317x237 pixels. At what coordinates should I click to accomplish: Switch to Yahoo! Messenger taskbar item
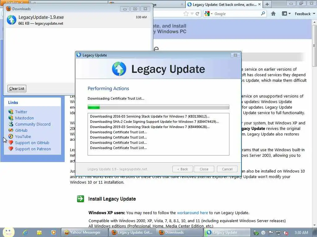point(85,232)
